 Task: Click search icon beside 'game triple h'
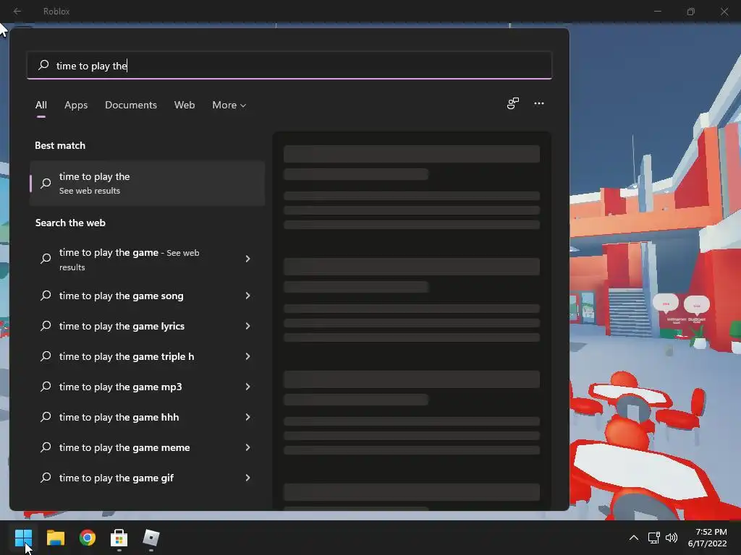click(x=46, y=356)
